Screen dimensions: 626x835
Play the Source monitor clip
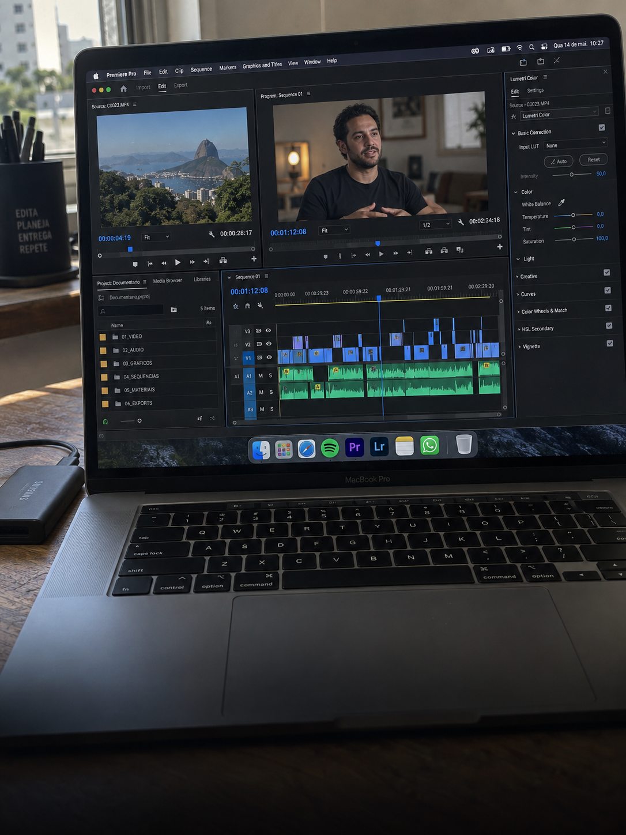click(x=178, y=262)
